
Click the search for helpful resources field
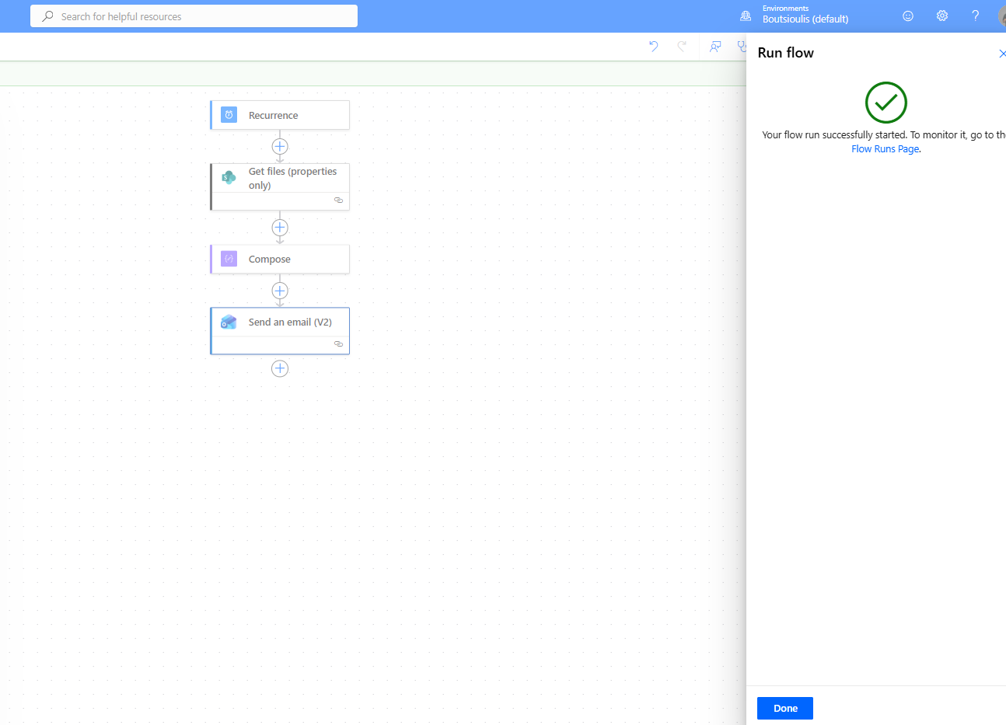click(x=194, y=16)
